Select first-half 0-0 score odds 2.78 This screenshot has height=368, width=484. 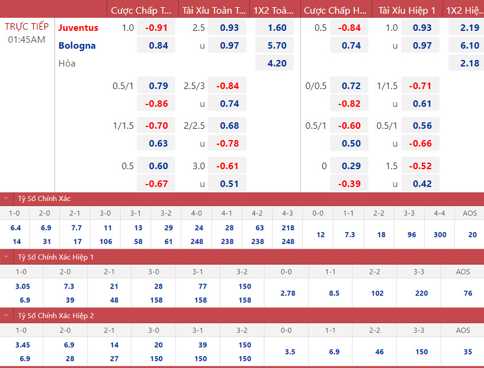(286, 293)
